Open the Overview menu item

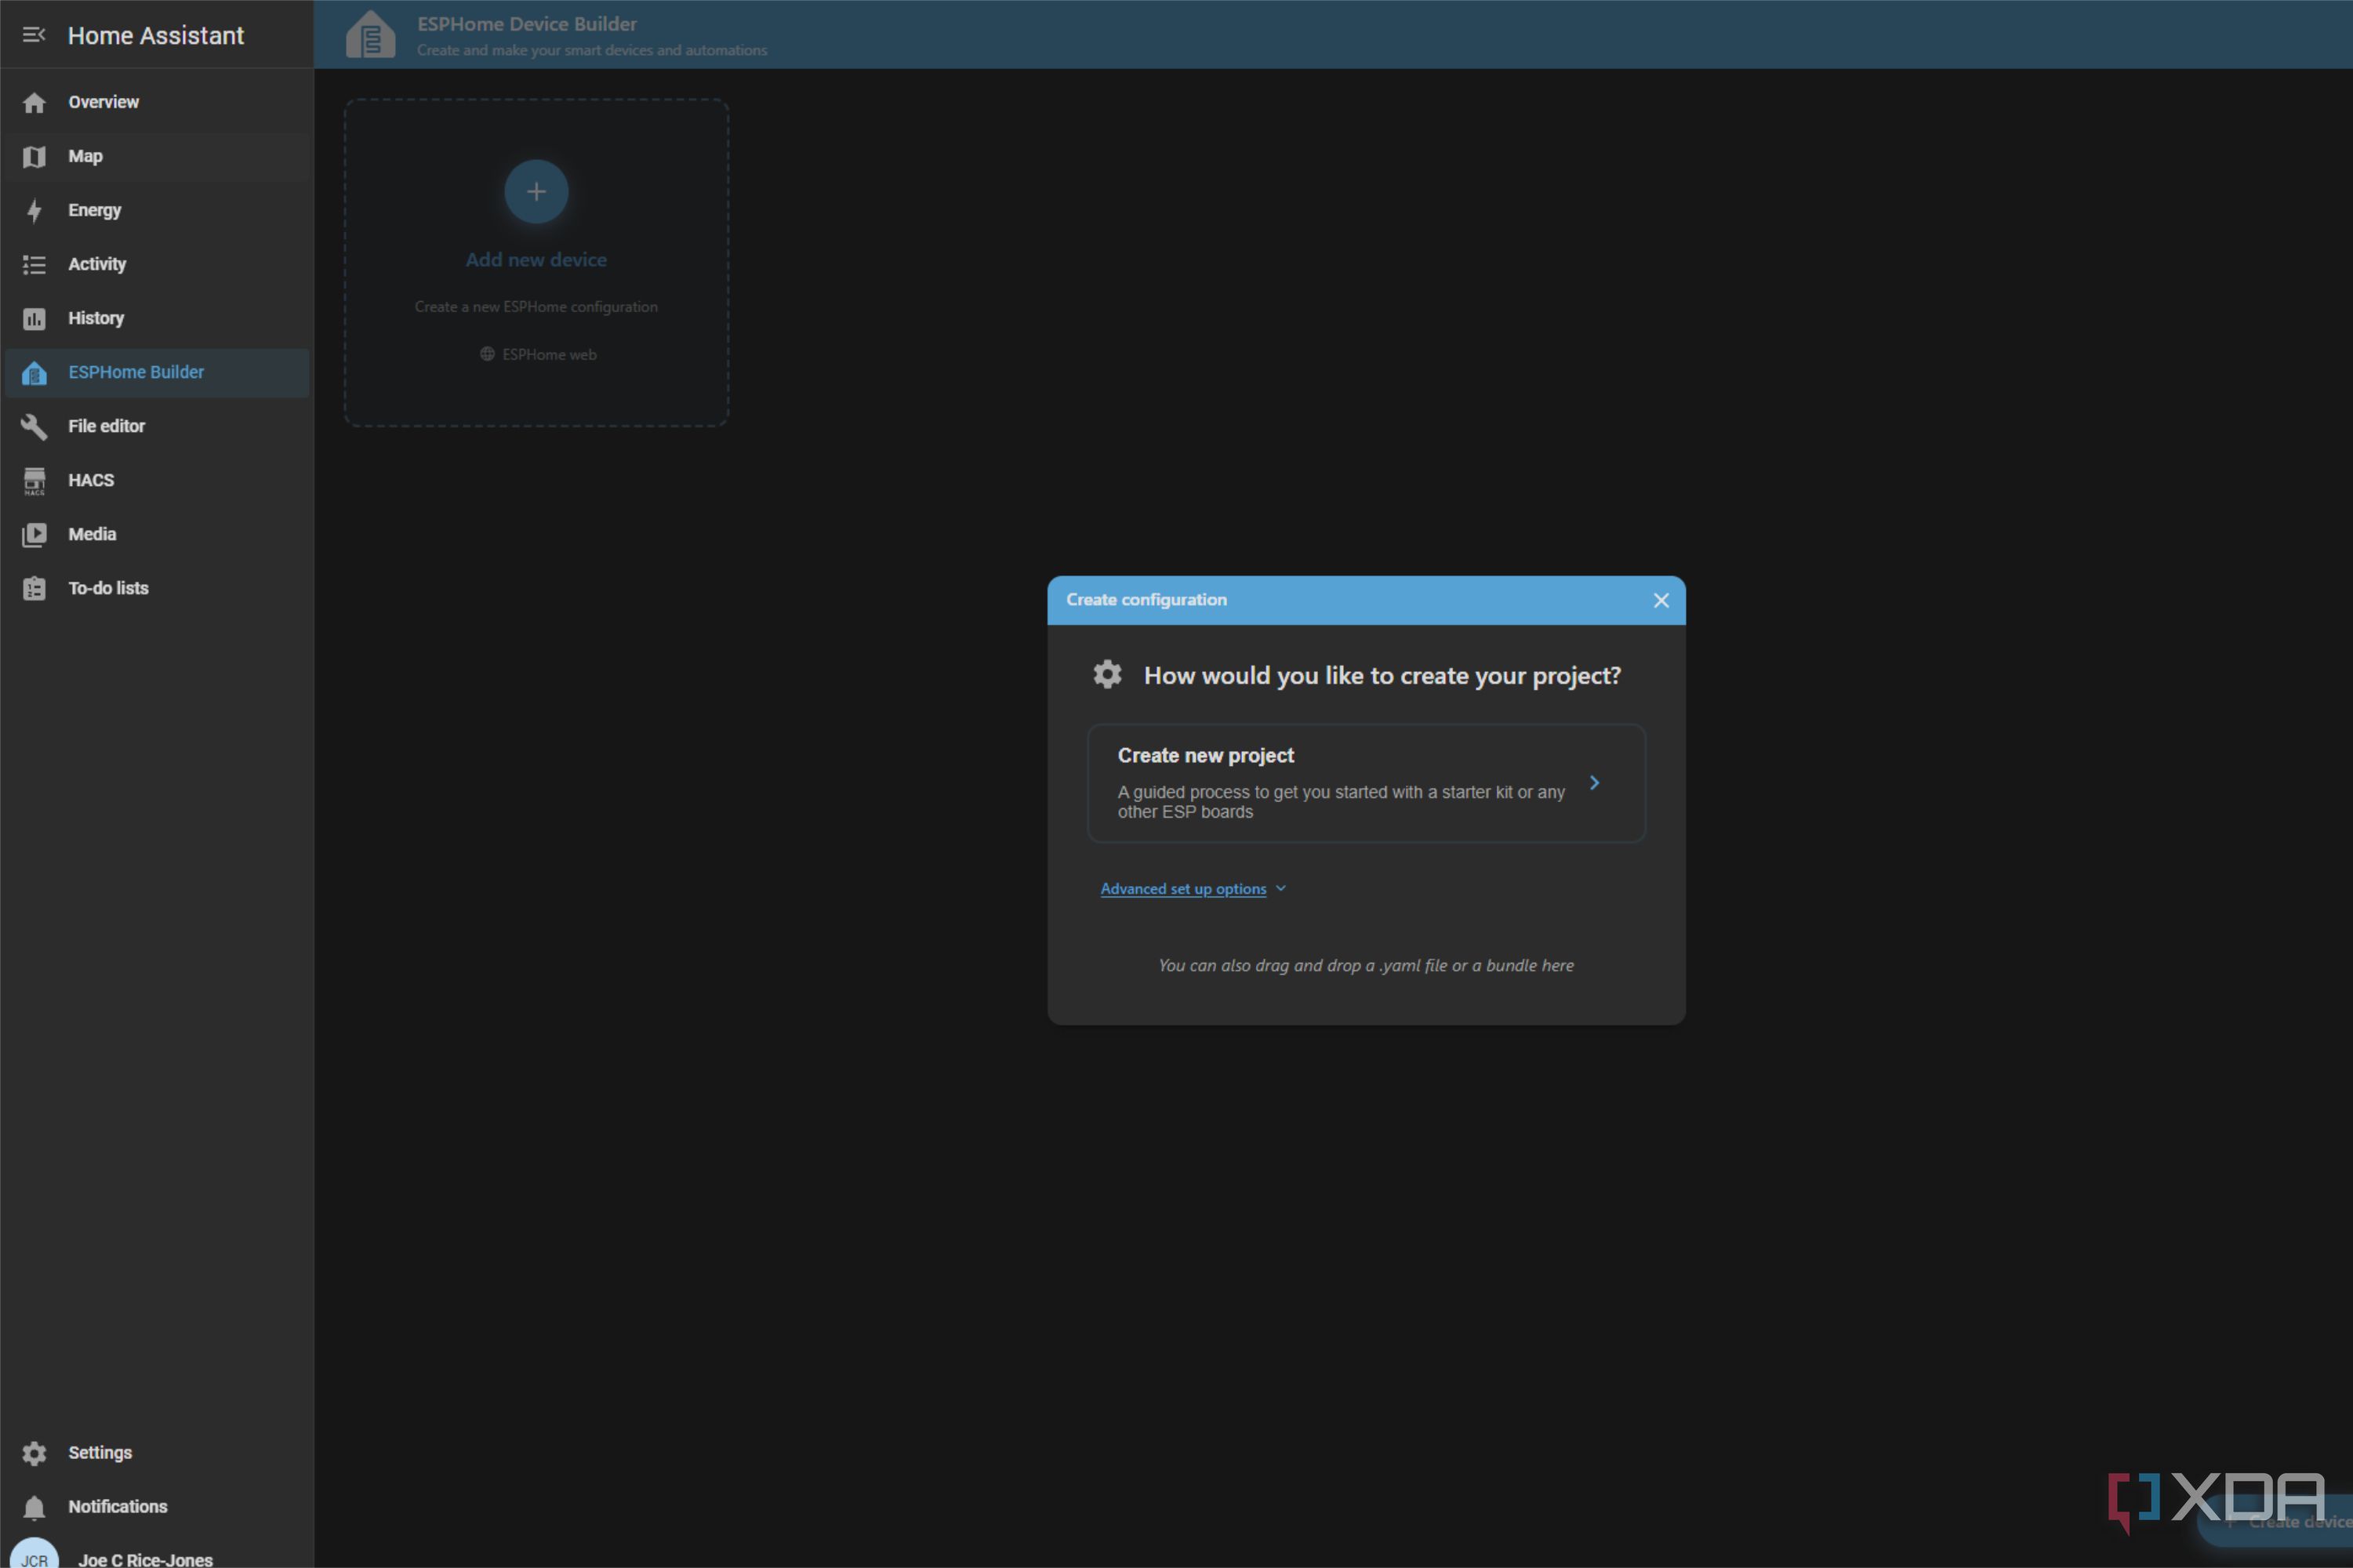click(157, 102)
